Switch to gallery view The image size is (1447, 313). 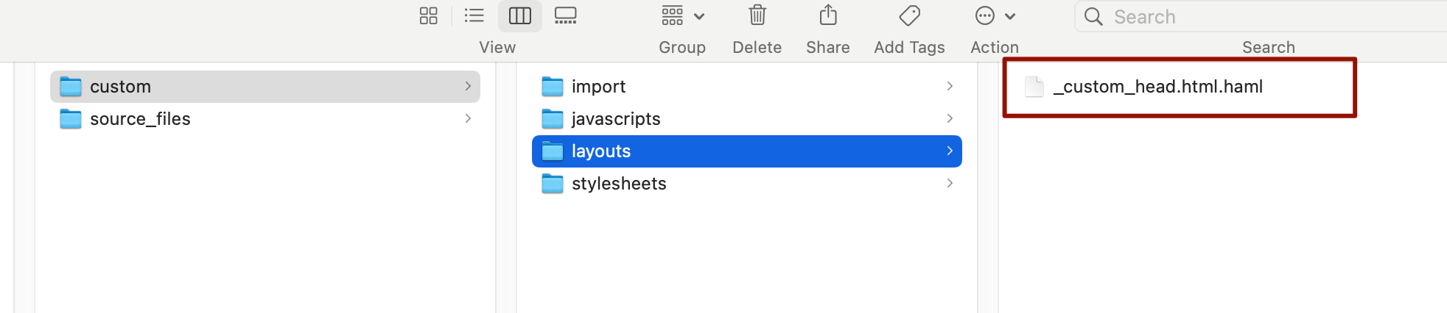pos(565,15)
